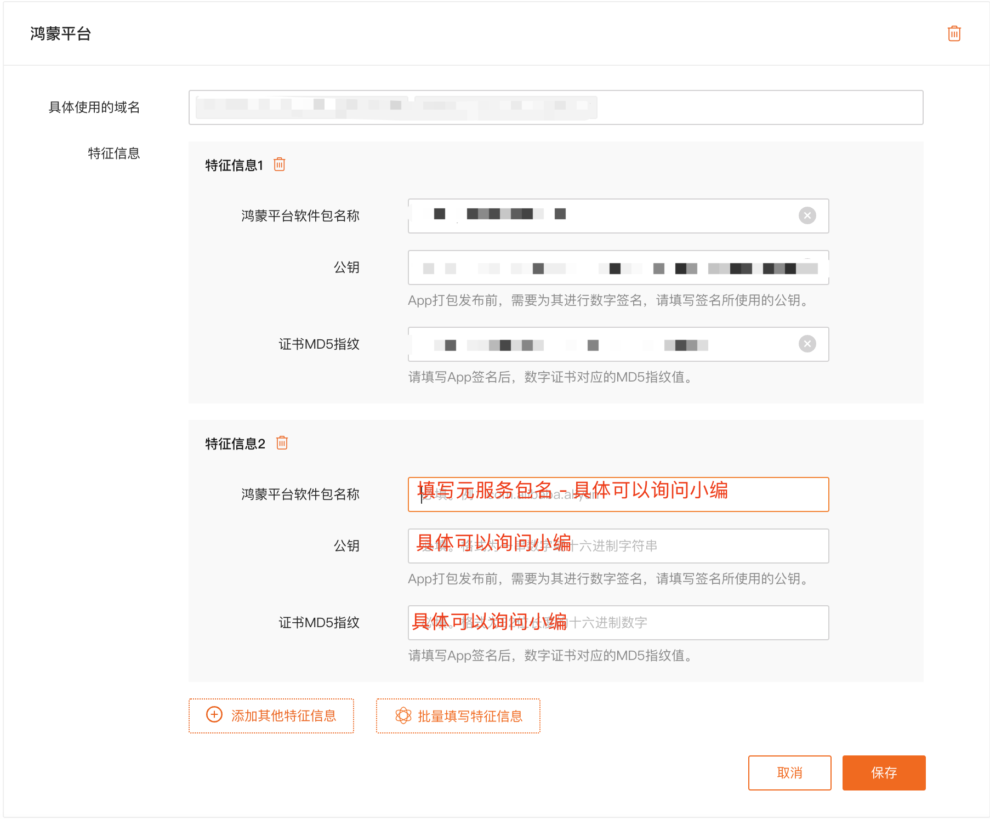Click the 特征信息2 heading text

click(235, 443)
